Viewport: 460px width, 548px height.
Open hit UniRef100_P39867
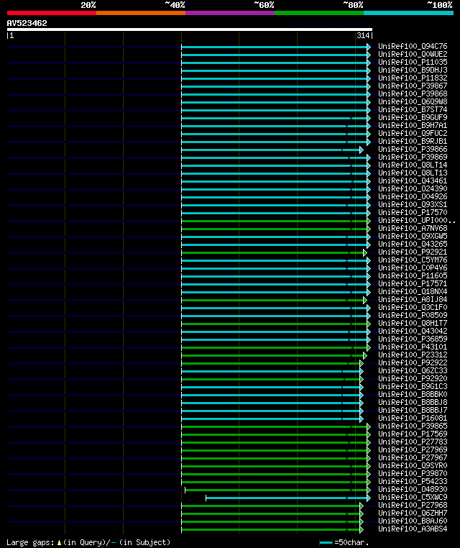click(413, 86)
